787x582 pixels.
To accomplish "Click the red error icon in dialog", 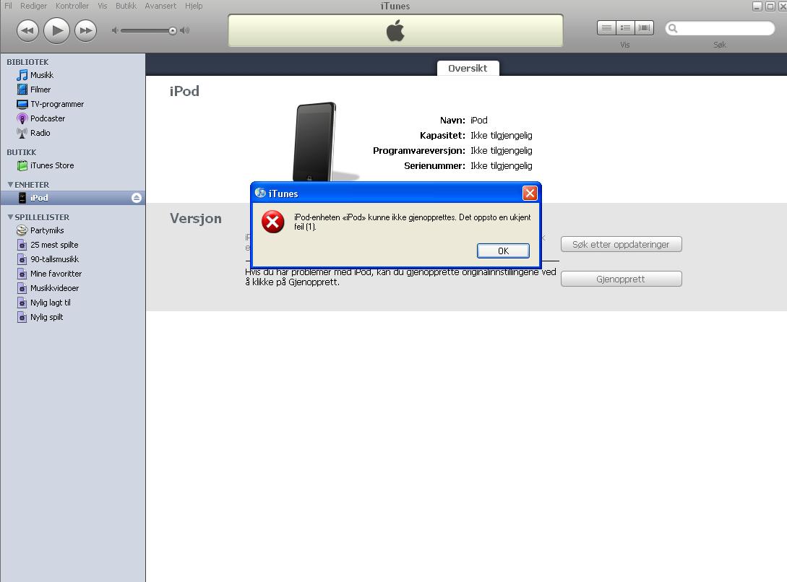I will (273, 222).
